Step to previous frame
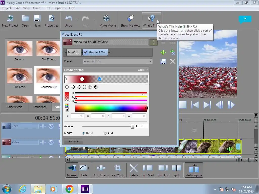The width and height of the screenshot is (259, 194). 219,105
